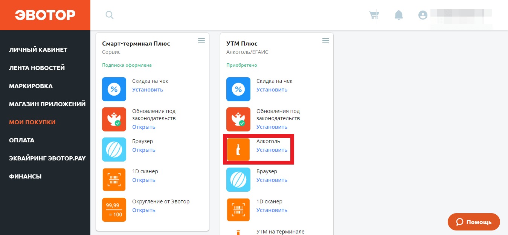Click the Помощь help button
This screenshot has height=235, width=508.
pos(474,222)
